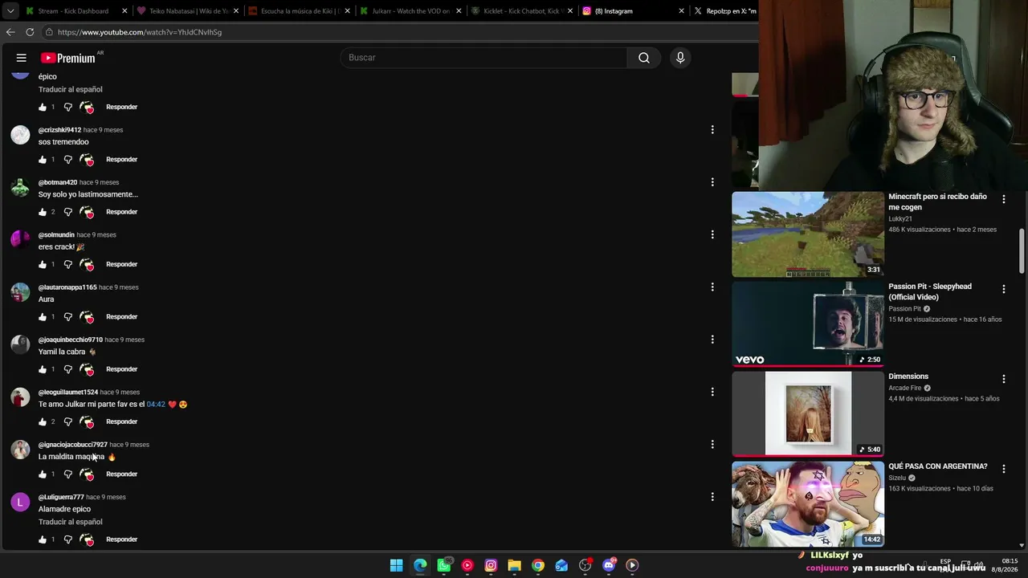Switch to Teiko Nabatasai Wiki tab
Screen dimensions: 1028x578
(x=188, y=11)
